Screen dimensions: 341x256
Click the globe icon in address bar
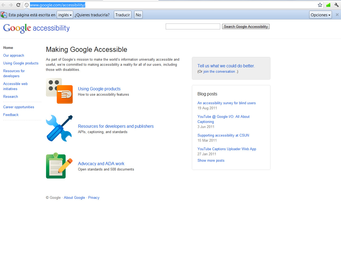click(x=26, y=5)
